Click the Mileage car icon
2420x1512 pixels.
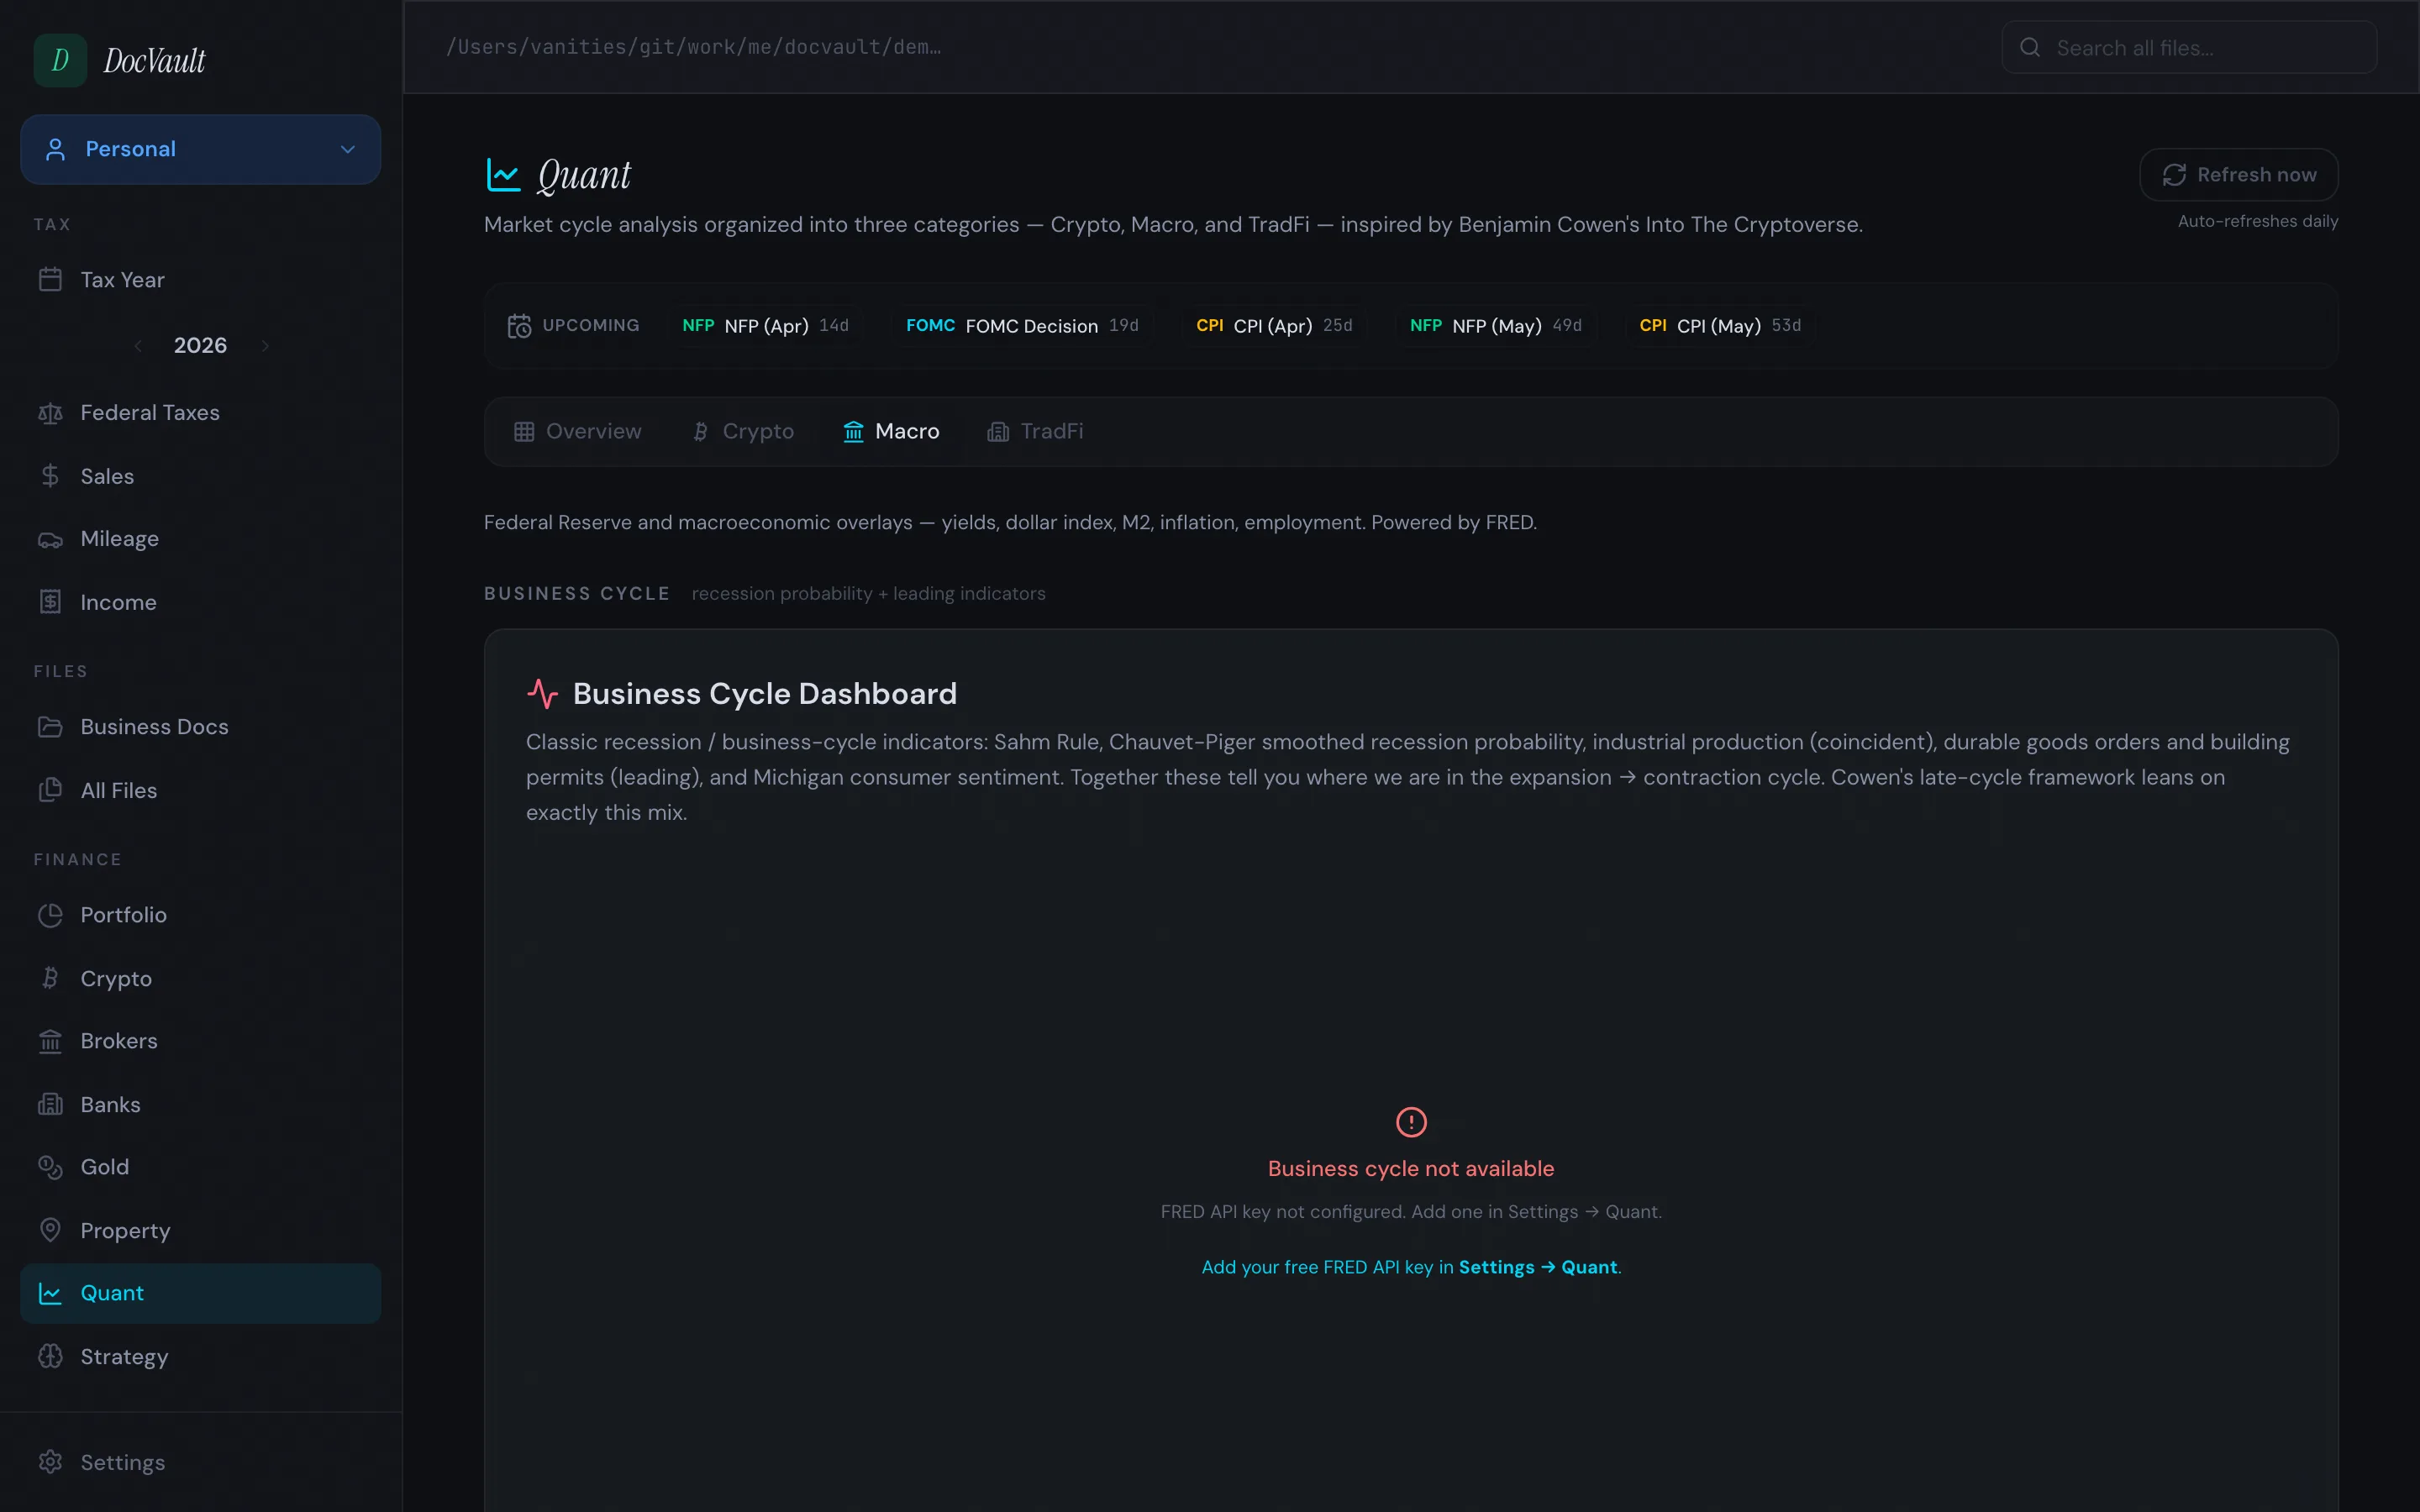point(50,539)
